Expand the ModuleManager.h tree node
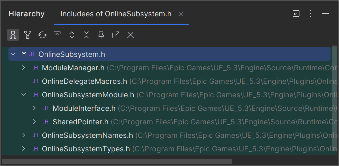The width and height of the screenshot is (339, 166). coord(24,68)
